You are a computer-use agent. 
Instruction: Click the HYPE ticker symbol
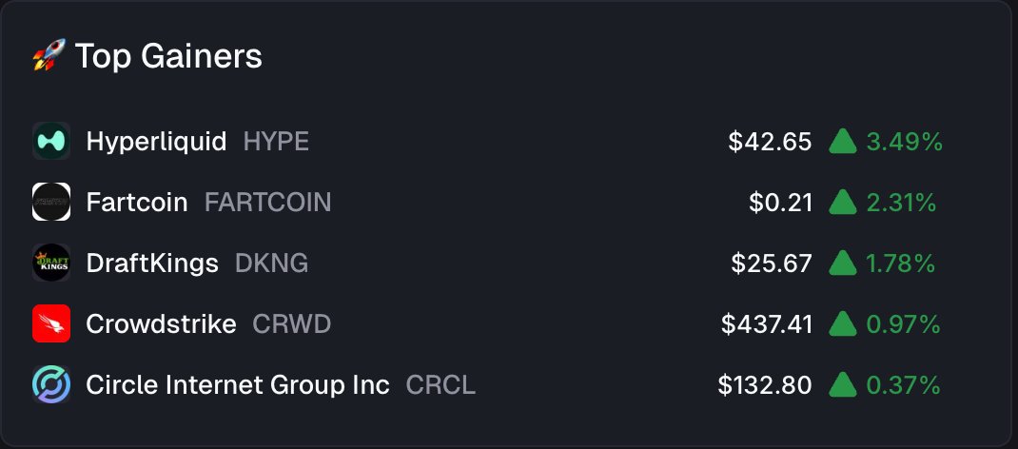tap(276, 142)
